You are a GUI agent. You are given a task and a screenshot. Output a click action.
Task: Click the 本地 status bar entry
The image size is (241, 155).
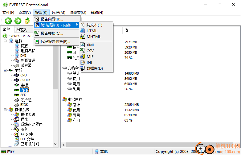(104, 152)
